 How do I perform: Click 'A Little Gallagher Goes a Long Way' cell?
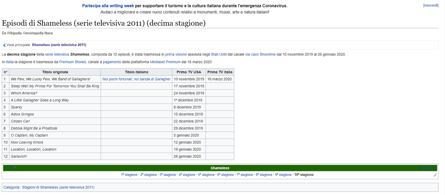[55, 100]
